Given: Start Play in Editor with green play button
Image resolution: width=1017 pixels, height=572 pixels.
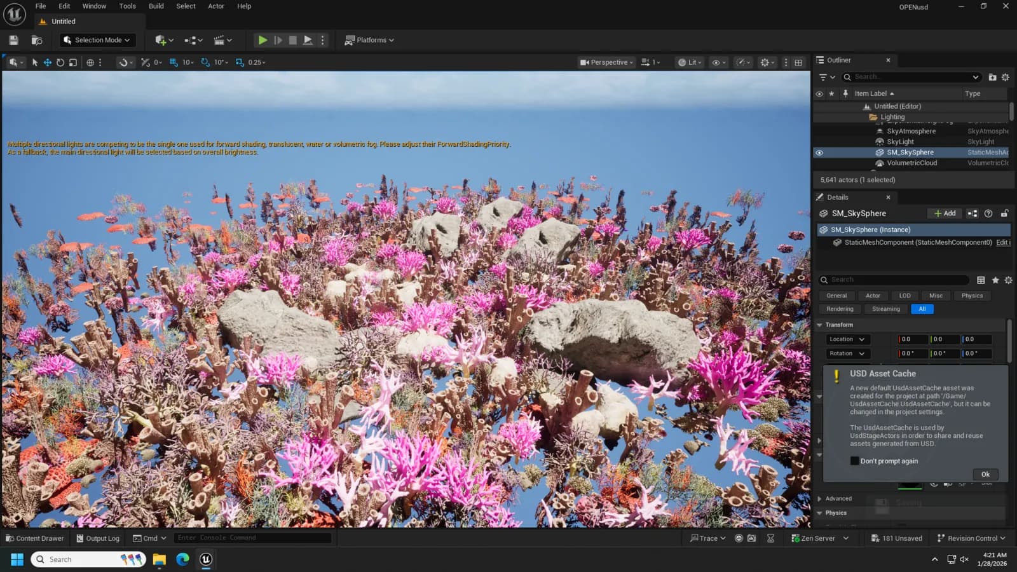Looking at the screenshot, I should pos(263,40).
